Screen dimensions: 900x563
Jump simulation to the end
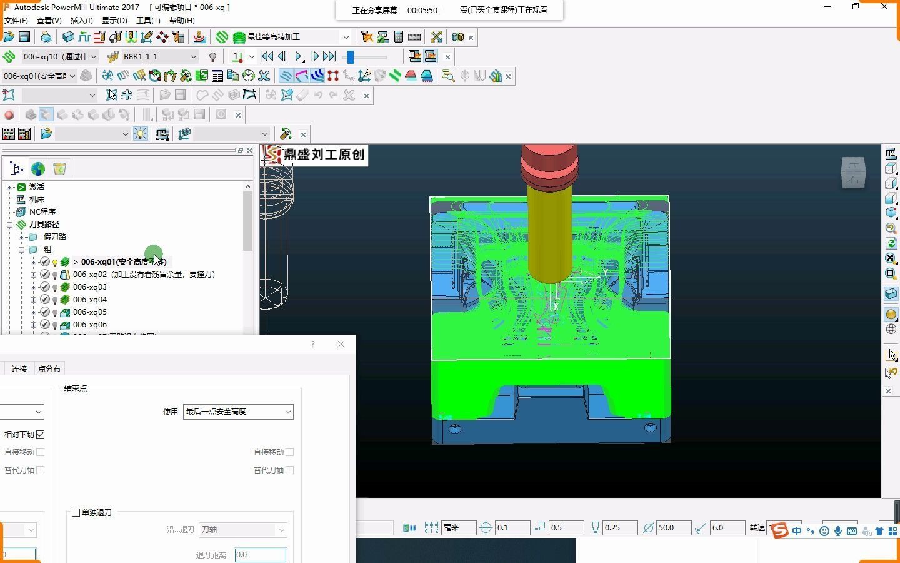[x=329, y=56]
